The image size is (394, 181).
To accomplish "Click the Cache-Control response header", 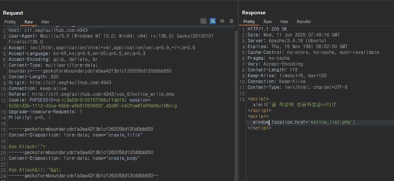I will (x=313, y=53).
